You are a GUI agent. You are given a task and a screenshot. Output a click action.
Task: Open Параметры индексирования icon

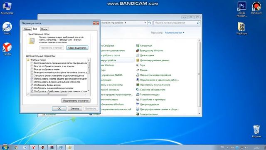pyautogui.click(x=138, y=75)
